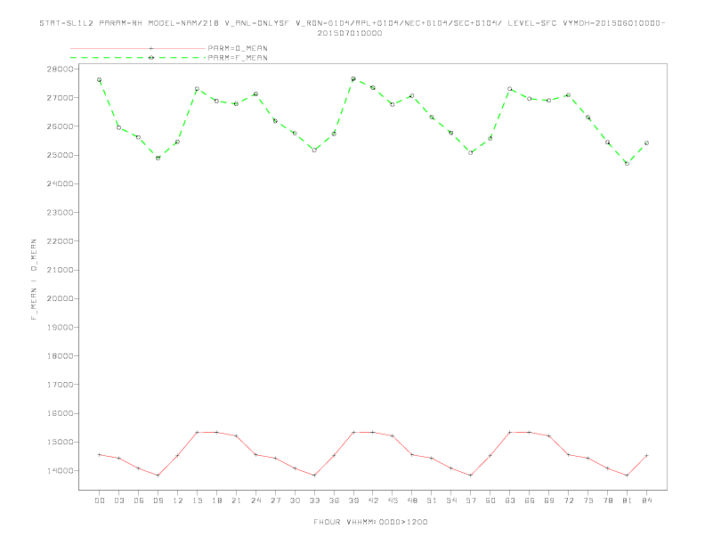Click the 84 forecast hour x-axis label
Image resolution: width=705 pixels, height=545 pixels.
coord(646,500)
